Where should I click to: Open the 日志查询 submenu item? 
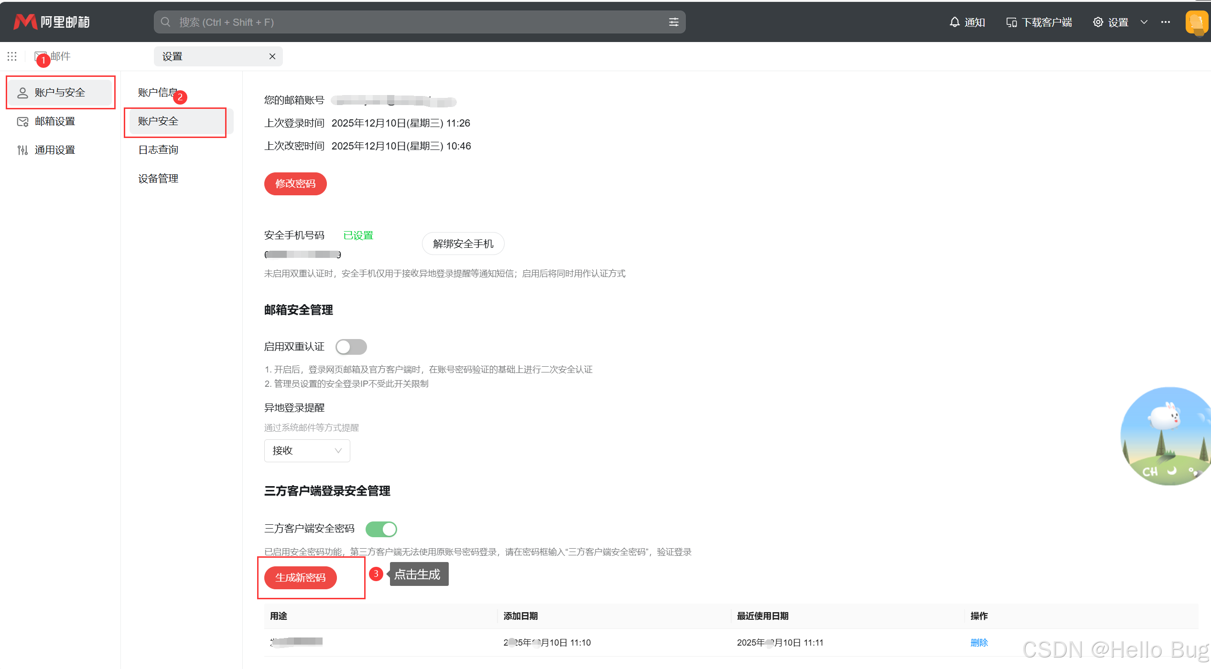click(158, 150)
